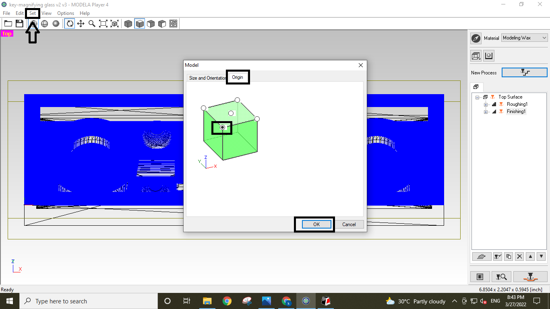This screenshot has width=550, height=309.
Task: Expand the Roughing1 process node
Action: click(x=486, y=105)
